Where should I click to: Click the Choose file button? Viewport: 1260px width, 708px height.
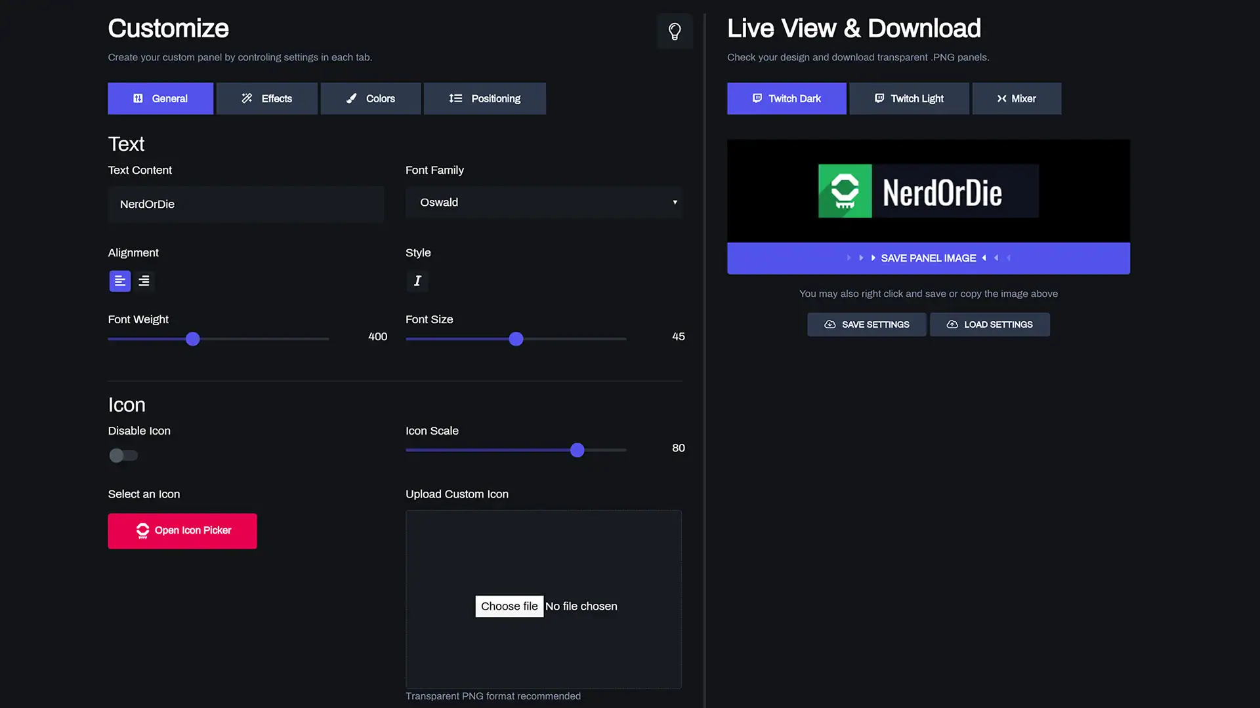509,606
